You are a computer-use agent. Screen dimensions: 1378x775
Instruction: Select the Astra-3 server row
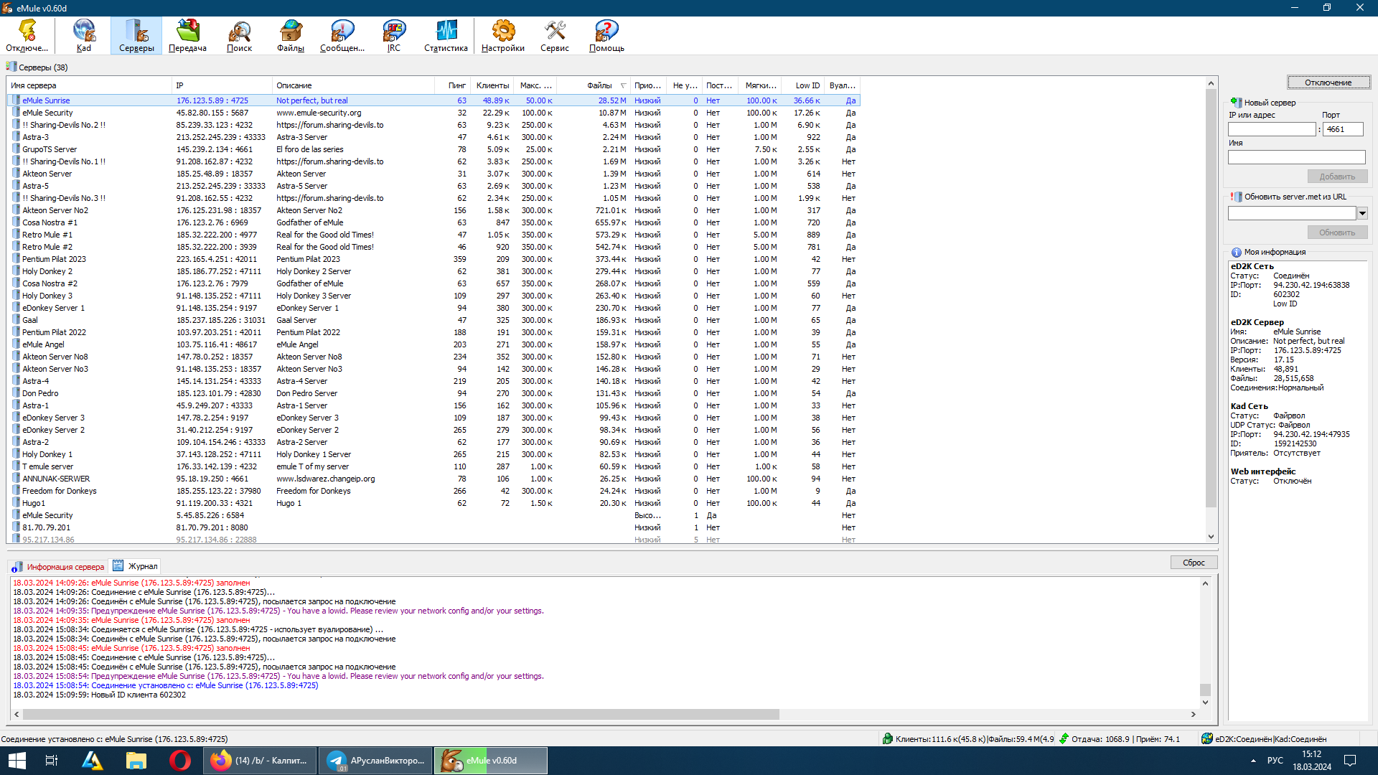(x=433, y=137)
